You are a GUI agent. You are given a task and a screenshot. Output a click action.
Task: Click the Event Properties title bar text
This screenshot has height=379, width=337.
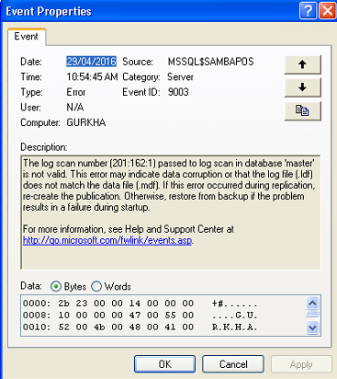tap(49, 12)
